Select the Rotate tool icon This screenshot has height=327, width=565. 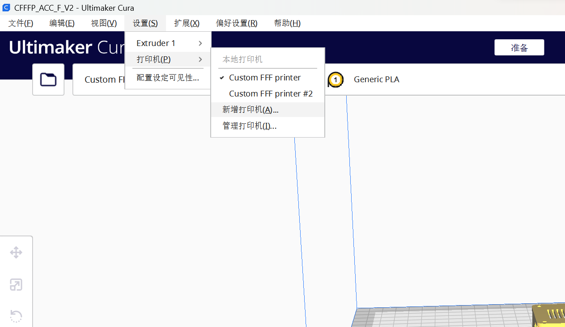coord(16,316)
